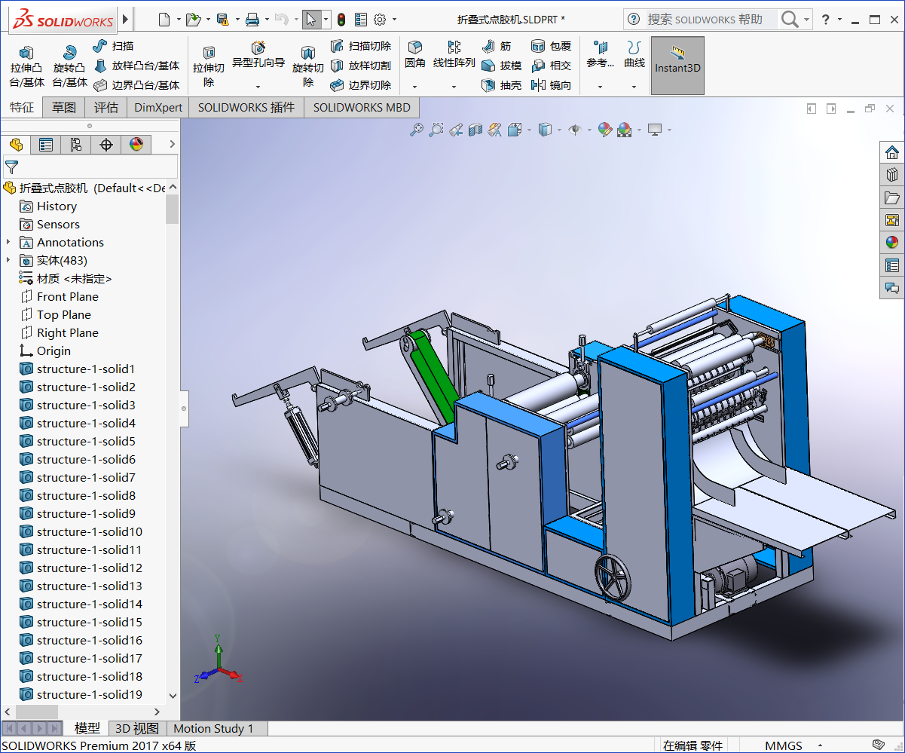This screenshot has width=905, height=753.
Task: Open the Curves (曲线) dropdown arrow
Action: click(634, 87)
